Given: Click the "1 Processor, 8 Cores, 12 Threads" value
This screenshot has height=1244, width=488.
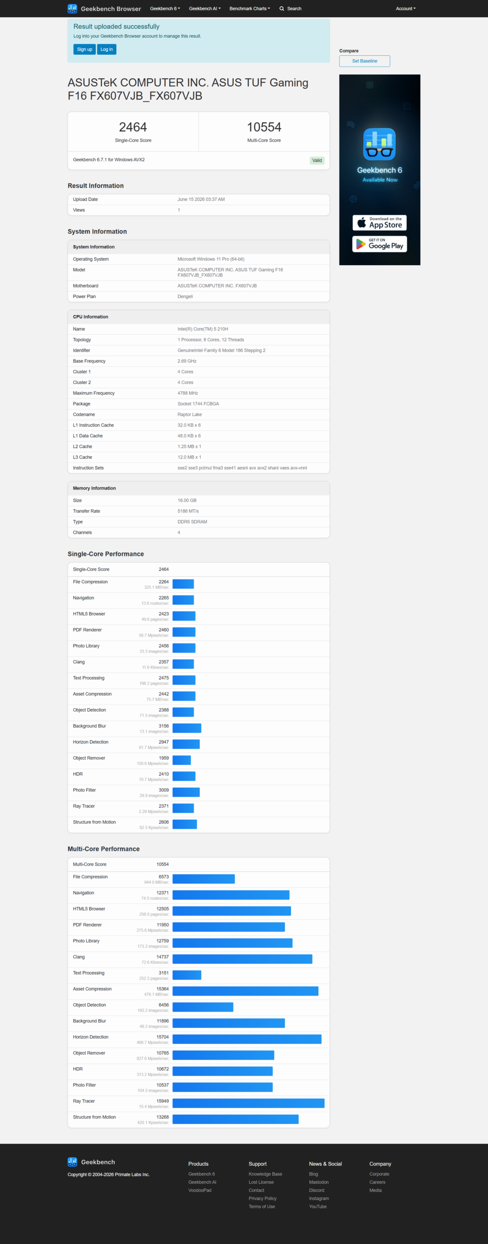Looking at the screenshot, I should coord(211,339).
